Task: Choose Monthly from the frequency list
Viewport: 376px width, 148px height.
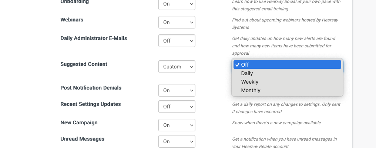Action: (287, 90)
